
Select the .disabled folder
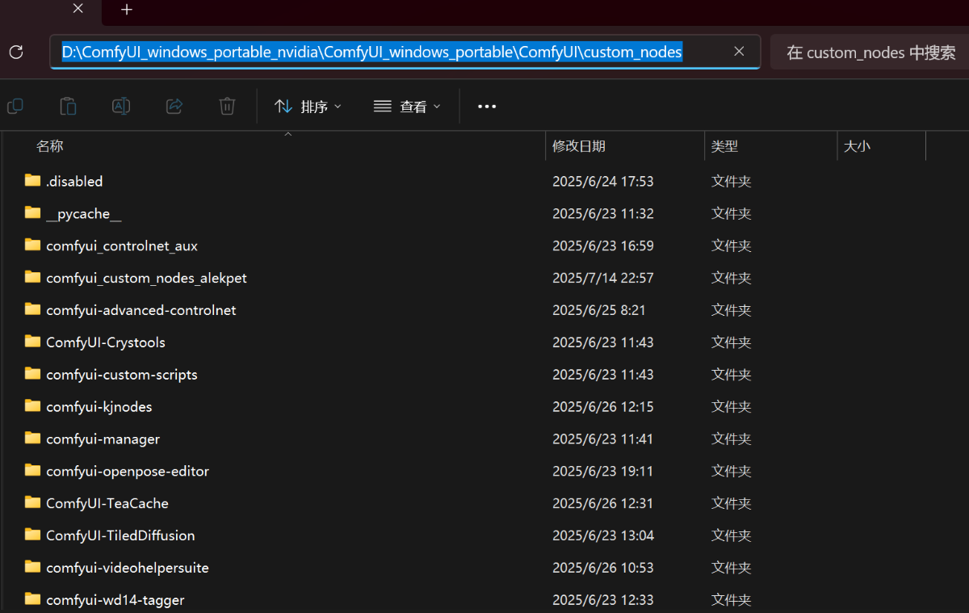coord(74,181)
